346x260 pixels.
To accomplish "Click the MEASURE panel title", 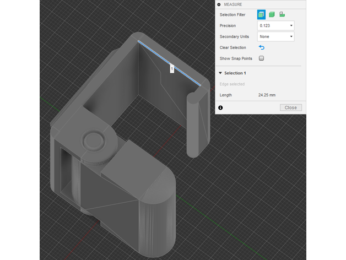I will pos(234,4).
